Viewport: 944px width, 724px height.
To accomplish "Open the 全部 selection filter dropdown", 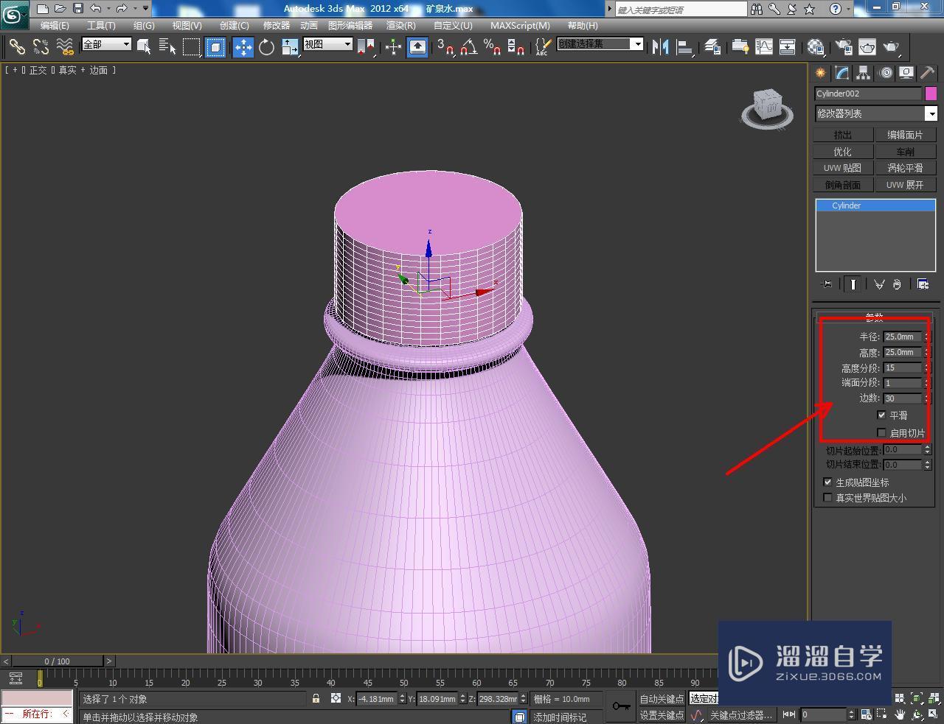I will pyautogui.click(x=106, y=44).
